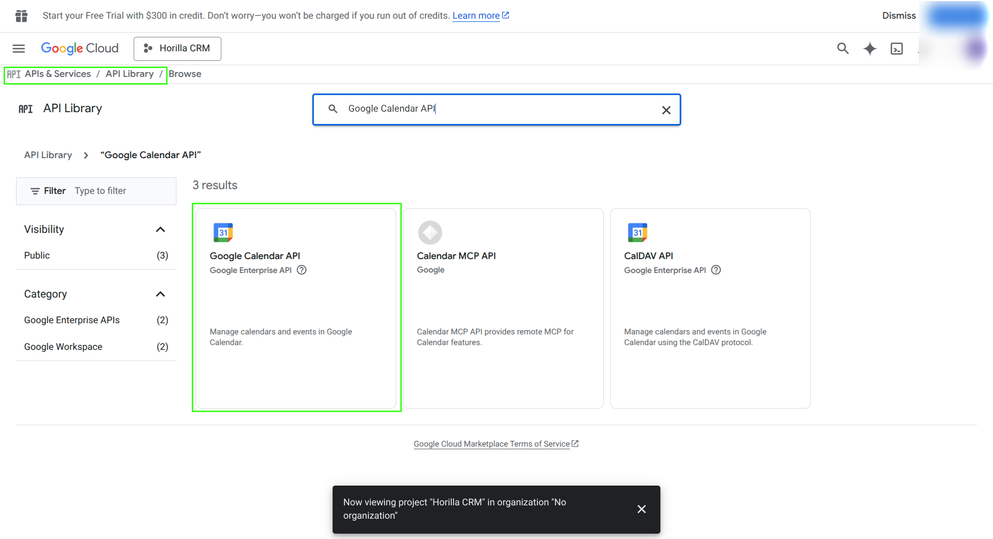Open the CalDAV API card
Screen dimensions: 993x539
(x=710, y=308)
